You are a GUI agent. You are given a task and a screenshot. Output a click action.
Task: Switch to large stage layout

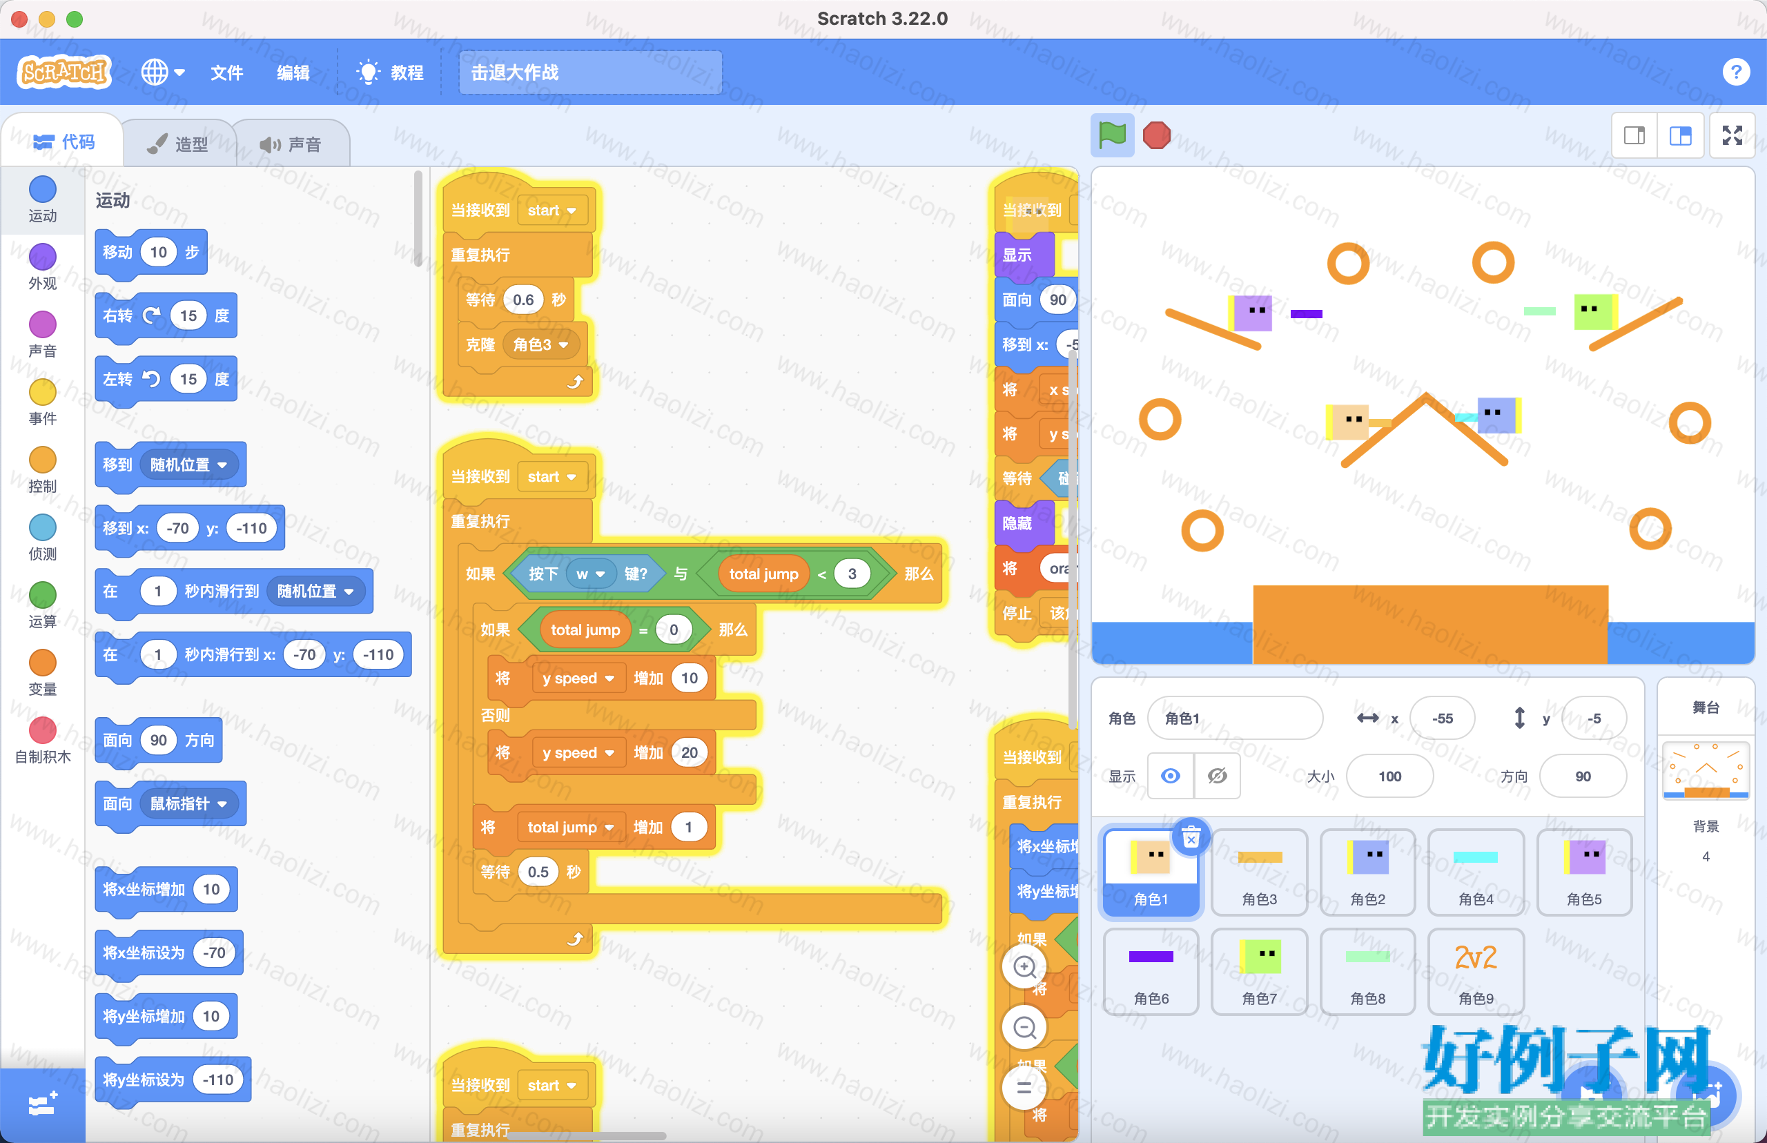point(1680,135)
